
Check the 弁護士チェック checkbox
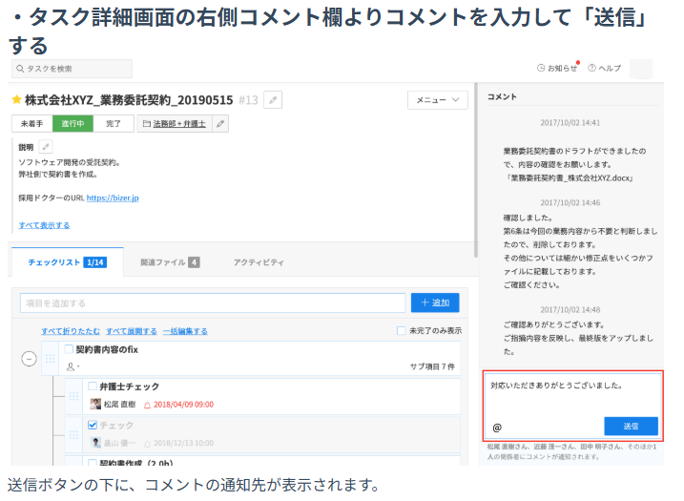(92, 386)
